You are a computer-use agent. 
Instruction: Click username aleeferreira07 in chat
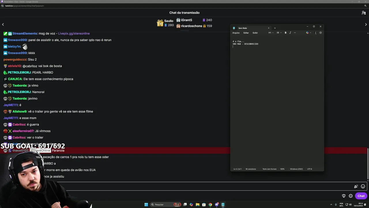23,131
